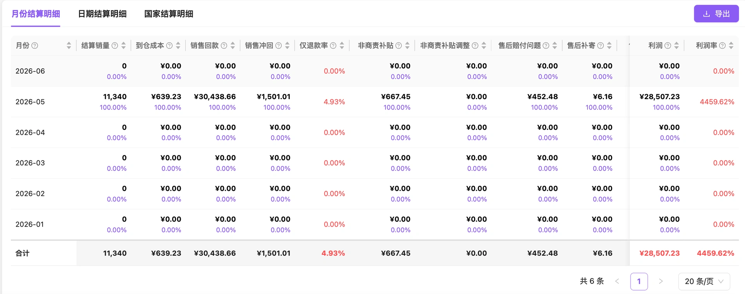
Task: Toggle sort arrows on 销售冲回 column
Action: point(287,46)
